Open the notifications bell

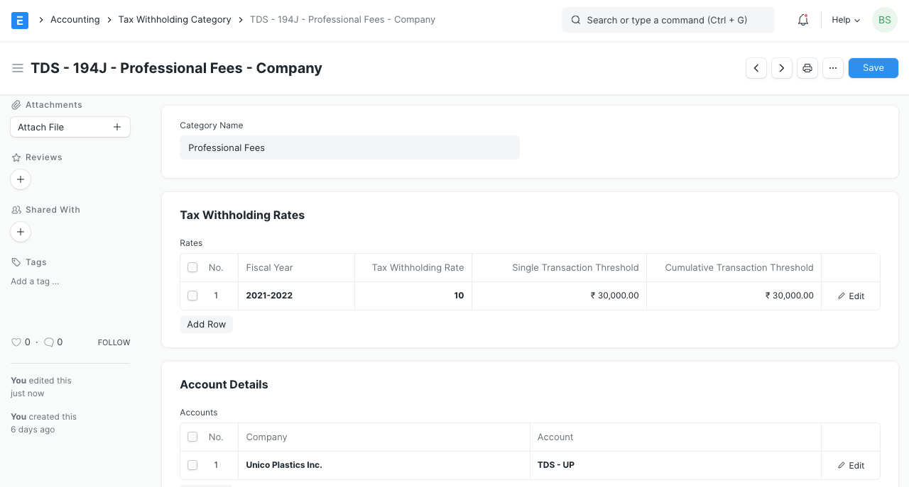[x=803, y=20]
